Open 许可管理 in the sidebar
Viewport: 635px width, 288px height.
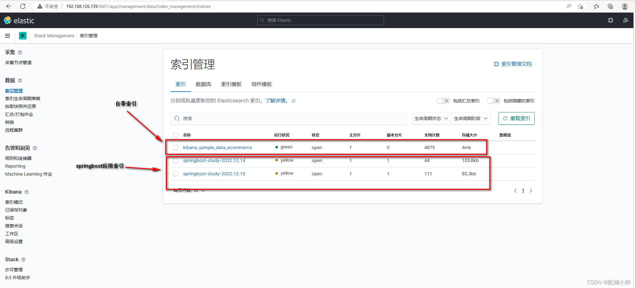(x=14, y=270)
